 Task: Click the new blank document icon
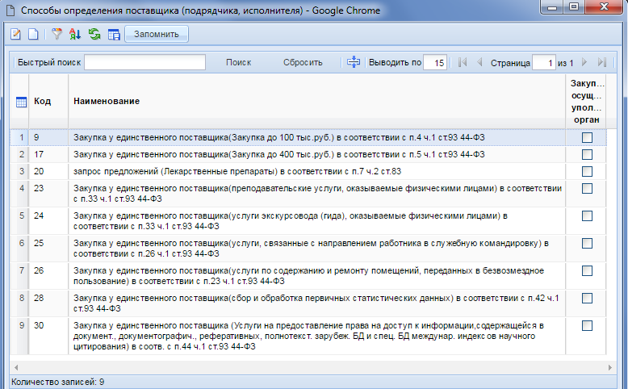33,35
